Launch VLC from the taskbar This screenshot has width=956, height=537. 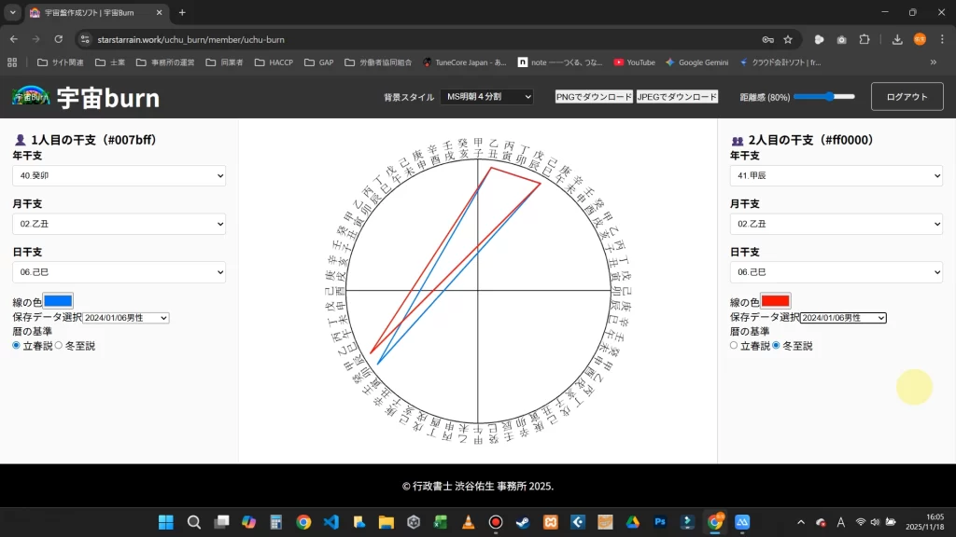click(469, 522)
